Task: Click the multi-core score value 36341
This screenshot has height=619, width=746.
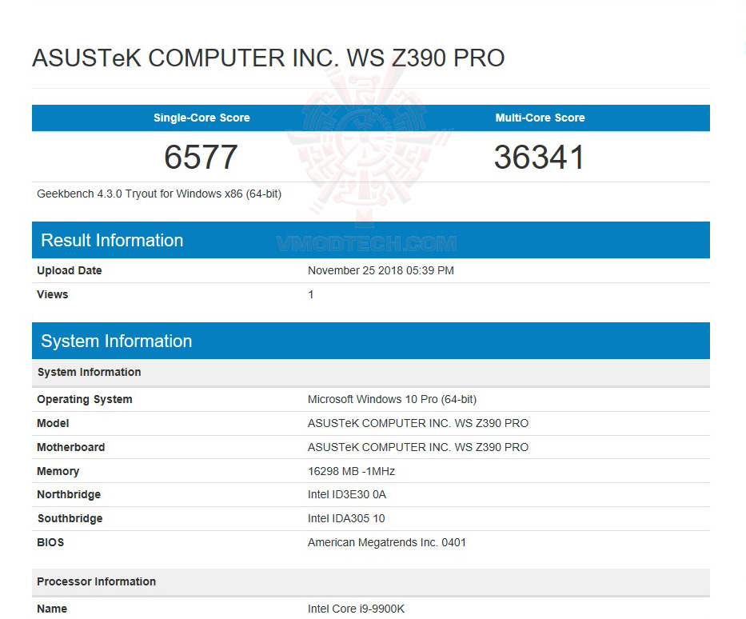Action: (539, 157)
